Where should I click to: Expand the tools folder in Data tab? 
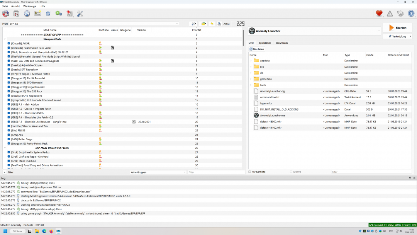[251, 85]
